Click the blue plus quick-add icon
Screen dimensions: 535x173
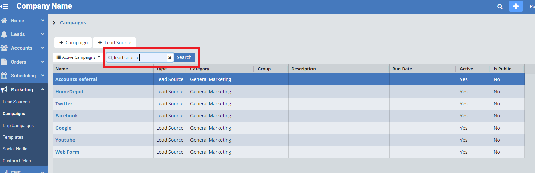click(515, 6)
